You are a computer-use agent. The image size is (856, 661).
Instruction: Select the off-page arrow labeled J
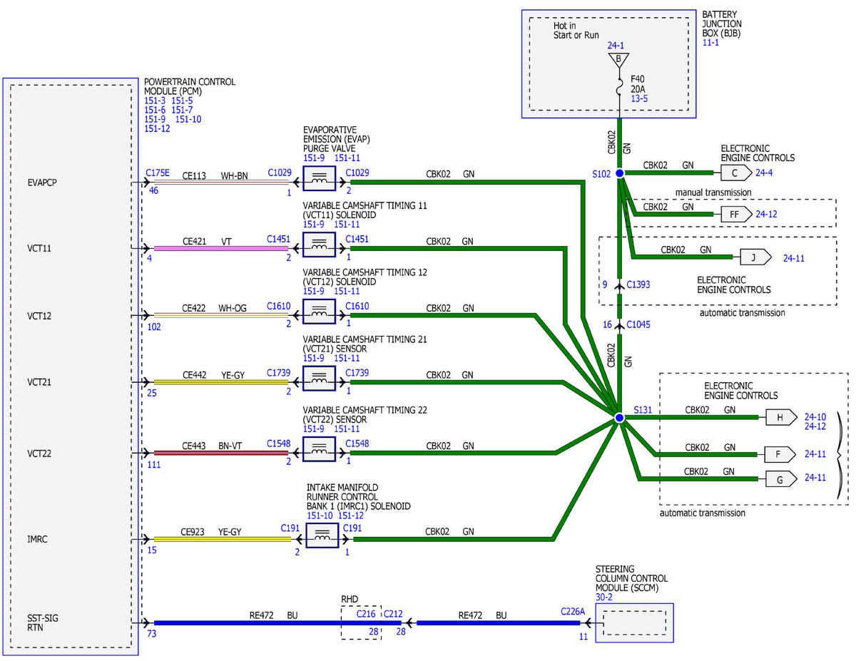[x=755, y=257]
